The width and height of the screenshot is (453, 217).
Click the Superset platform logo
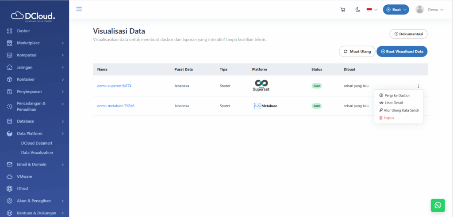coord(261,86)
